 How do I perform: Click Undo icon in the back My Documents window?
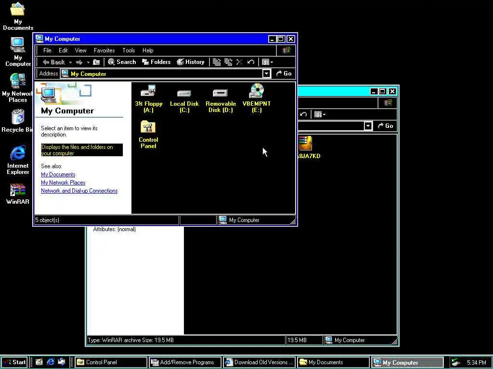[x=303, y=114]
